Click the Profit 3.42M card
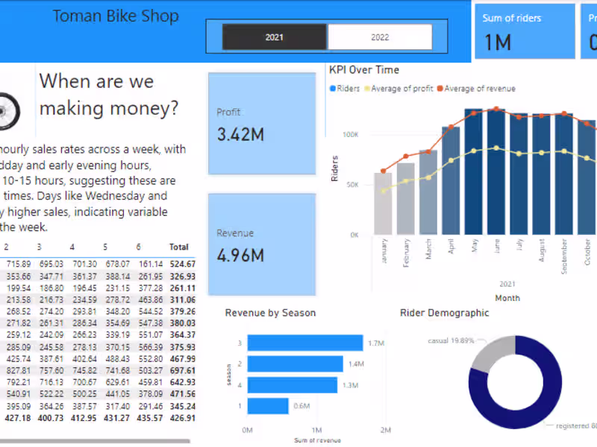The image size is (597, 447). click(x=262, y=124)
